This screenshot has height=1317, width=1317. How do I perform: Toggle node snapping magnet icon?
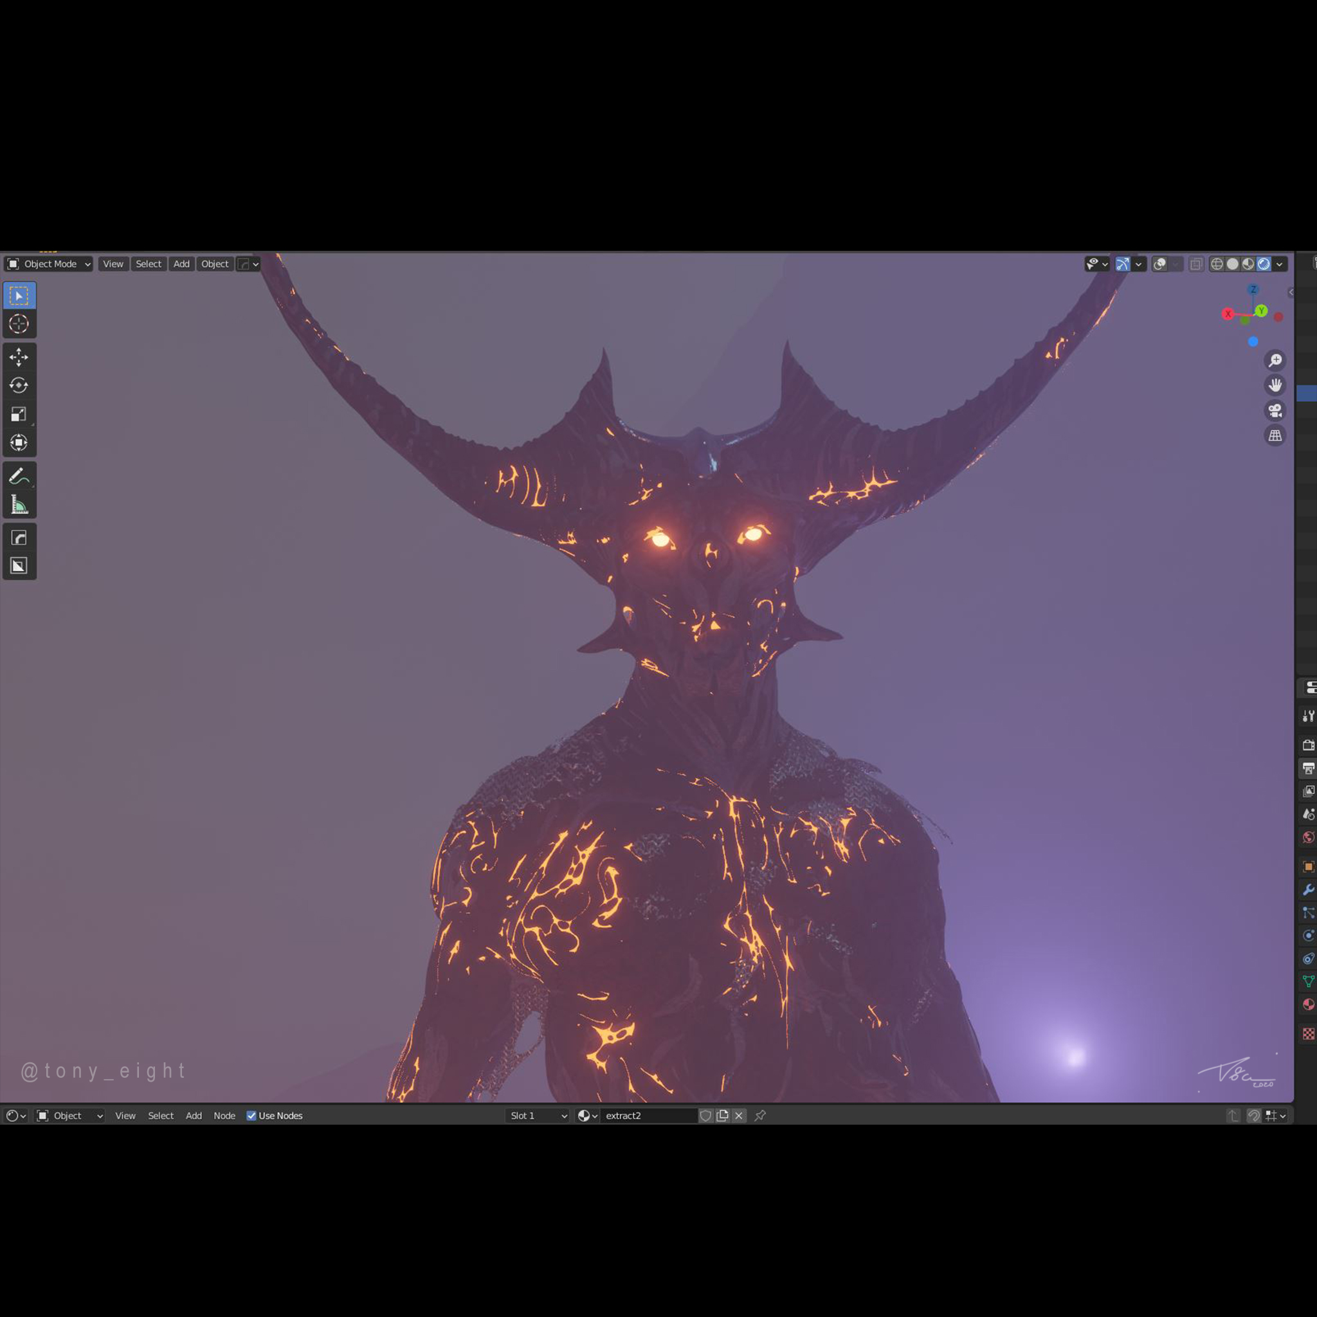tap(1253, 1116)
